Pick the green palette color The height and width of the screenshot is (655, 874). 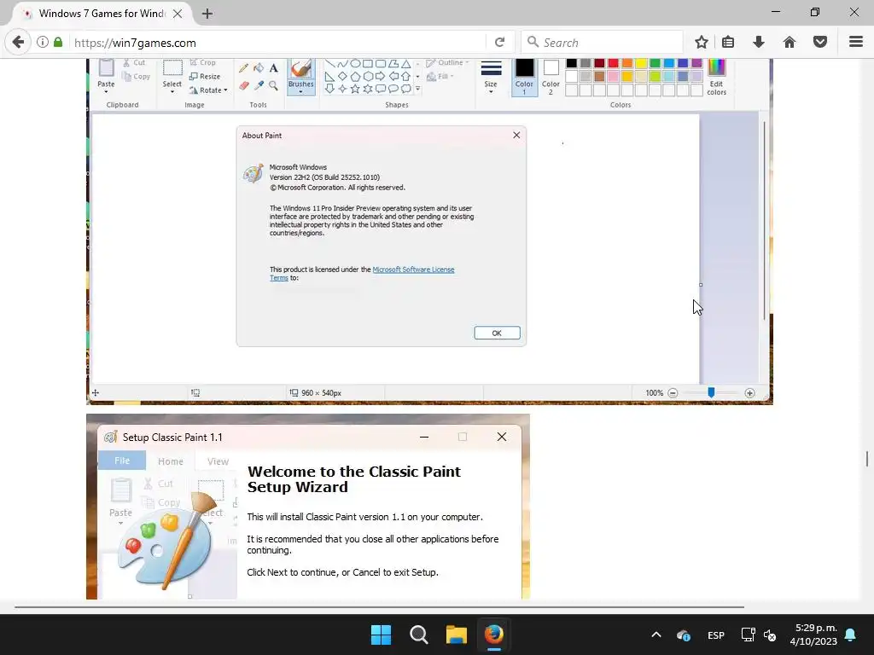point(655,63)
